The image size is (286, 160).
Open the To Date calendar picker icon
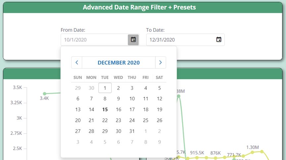[218, 40]
